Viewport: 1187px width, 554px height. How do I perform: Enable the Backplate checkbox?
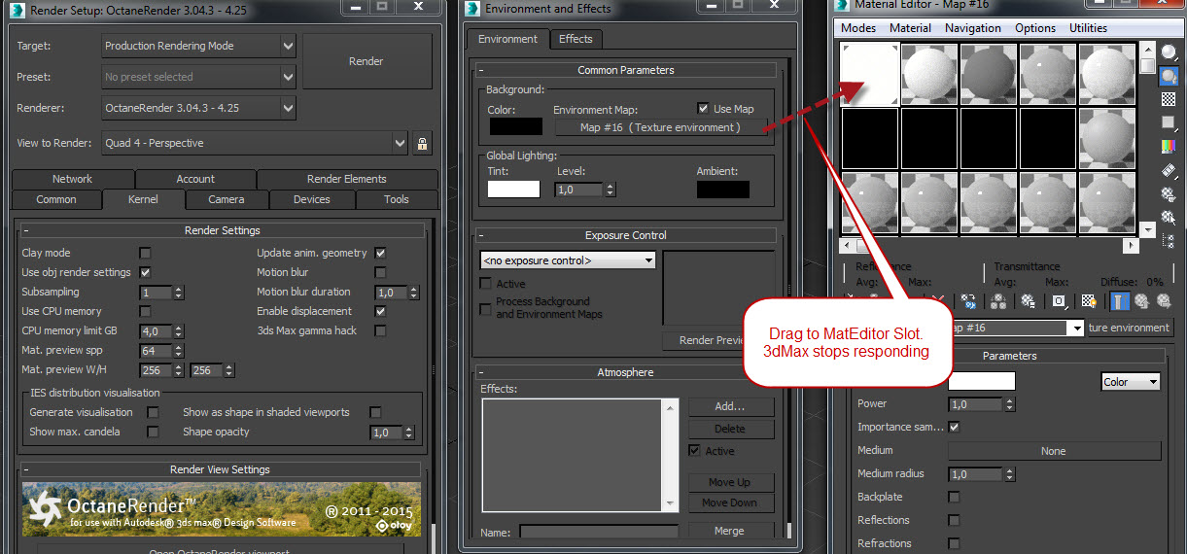pyautogui.click(x=954, y=497)
